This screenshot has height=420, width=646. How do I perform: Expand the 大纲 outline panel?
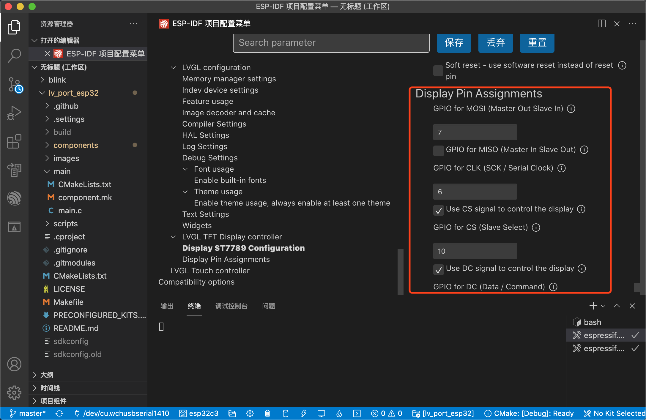[47, 375]
